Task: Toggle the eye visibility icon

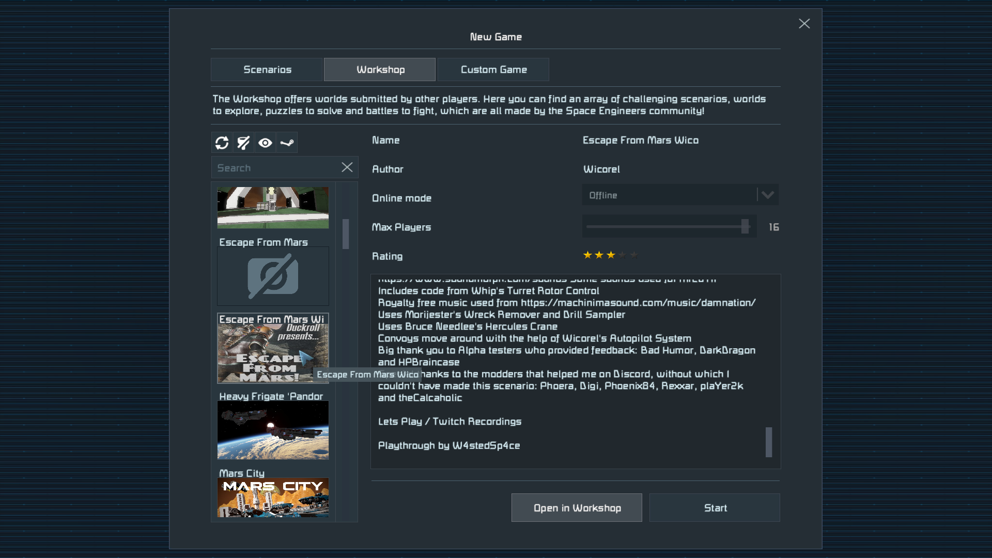Action: pyautogui.click(x=265, y=143)
